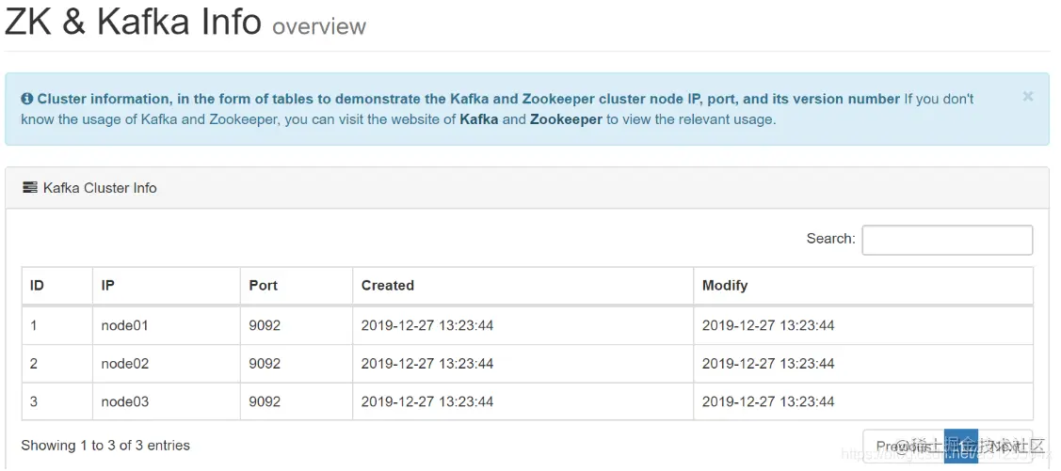
Task: Click the Search label text
Action: pos(830,239)
